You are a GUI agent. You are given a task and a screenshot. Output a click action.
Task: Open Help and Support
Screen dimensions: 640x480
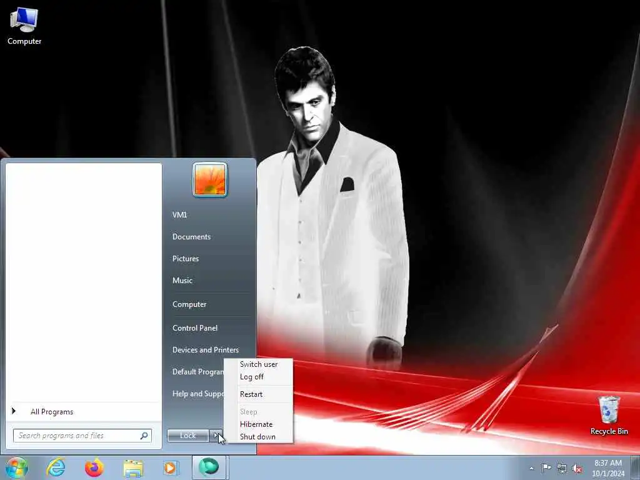[x=198, y=394]
